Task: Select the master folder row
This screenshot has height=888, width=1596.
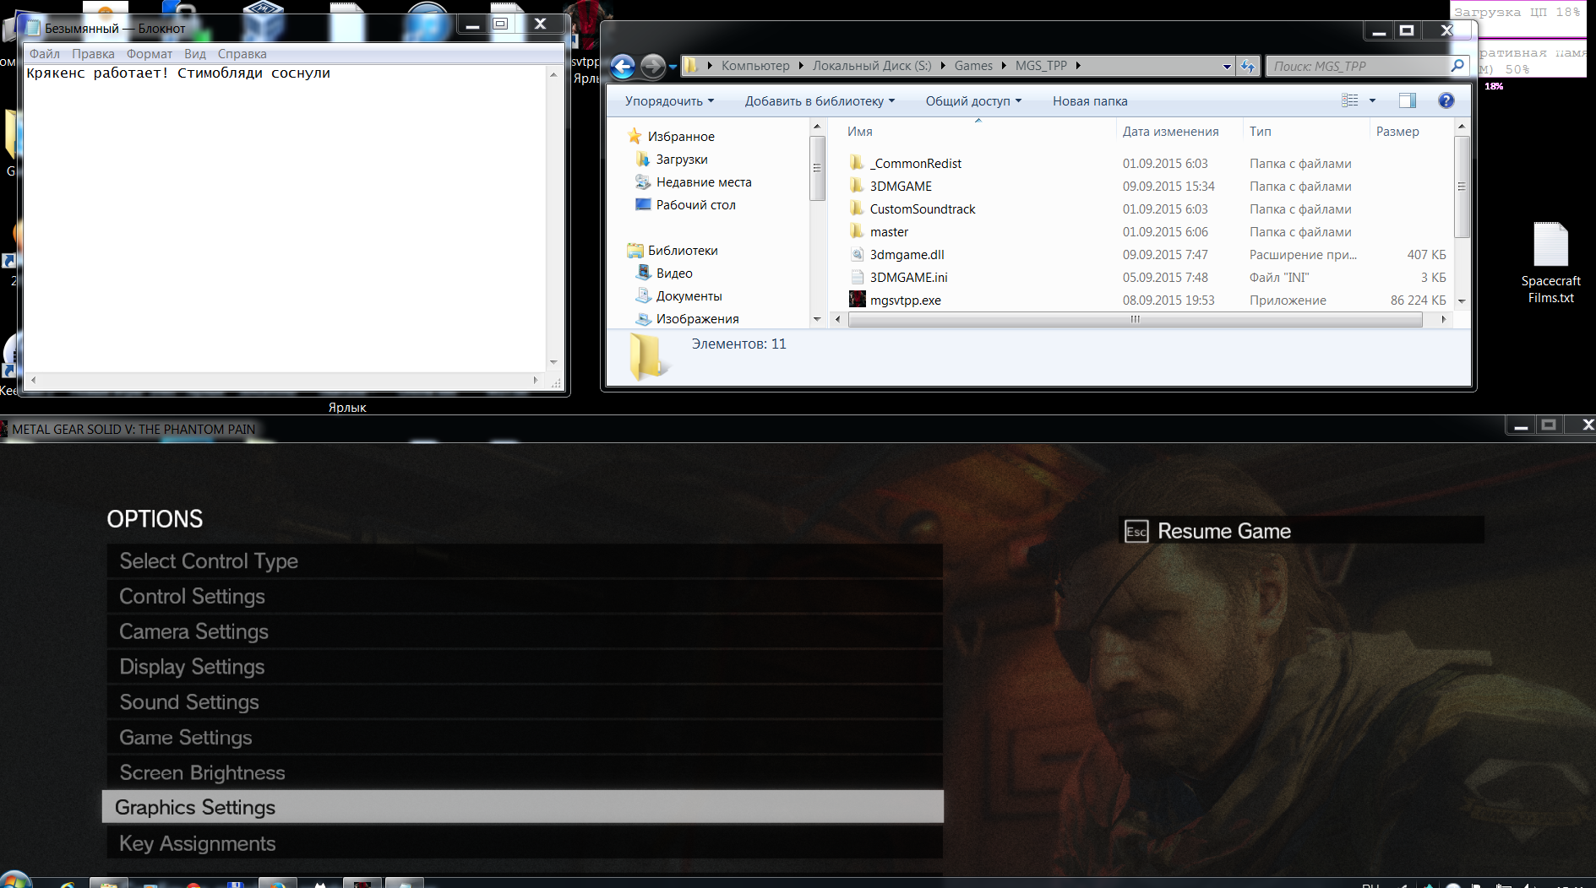Action: (x=1147, y=231)
